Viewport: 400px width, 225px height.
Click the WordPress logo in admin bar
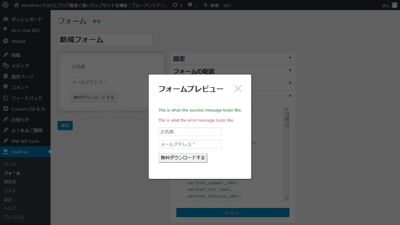click(x=5, y=5)
